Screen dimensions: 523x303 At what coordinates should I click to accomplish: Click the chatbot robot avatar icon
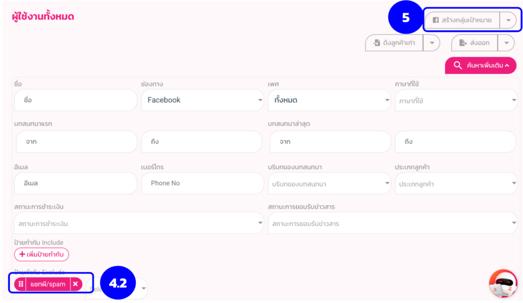[x=503, y=284]
